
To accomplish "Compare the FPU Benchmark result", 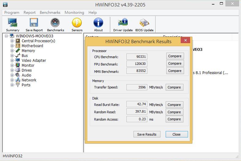I will point(175,63).
